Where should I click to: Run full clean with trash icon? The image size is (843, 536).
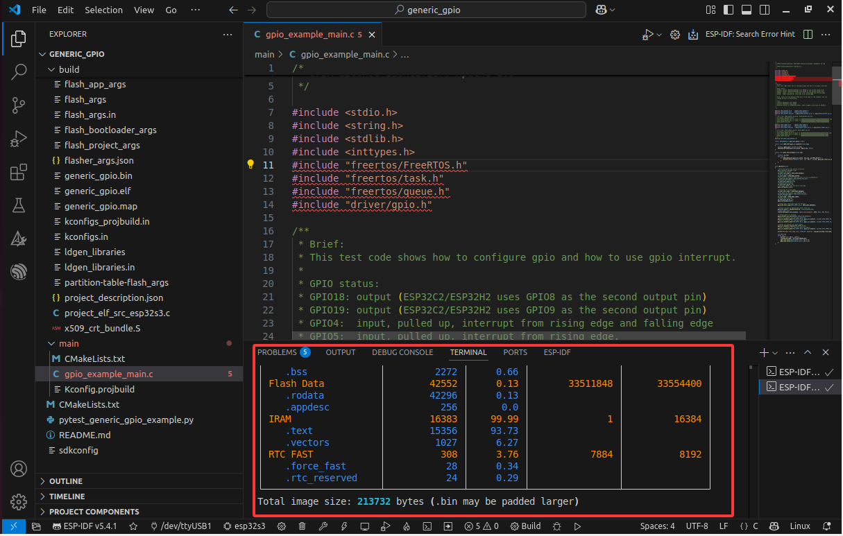coord(302,526)
